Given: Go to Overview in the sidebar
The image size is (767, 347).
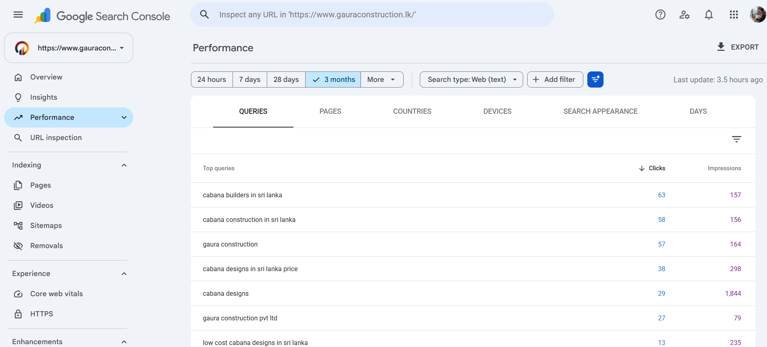Looking at the screenshot, I should [x=69, y=77].
